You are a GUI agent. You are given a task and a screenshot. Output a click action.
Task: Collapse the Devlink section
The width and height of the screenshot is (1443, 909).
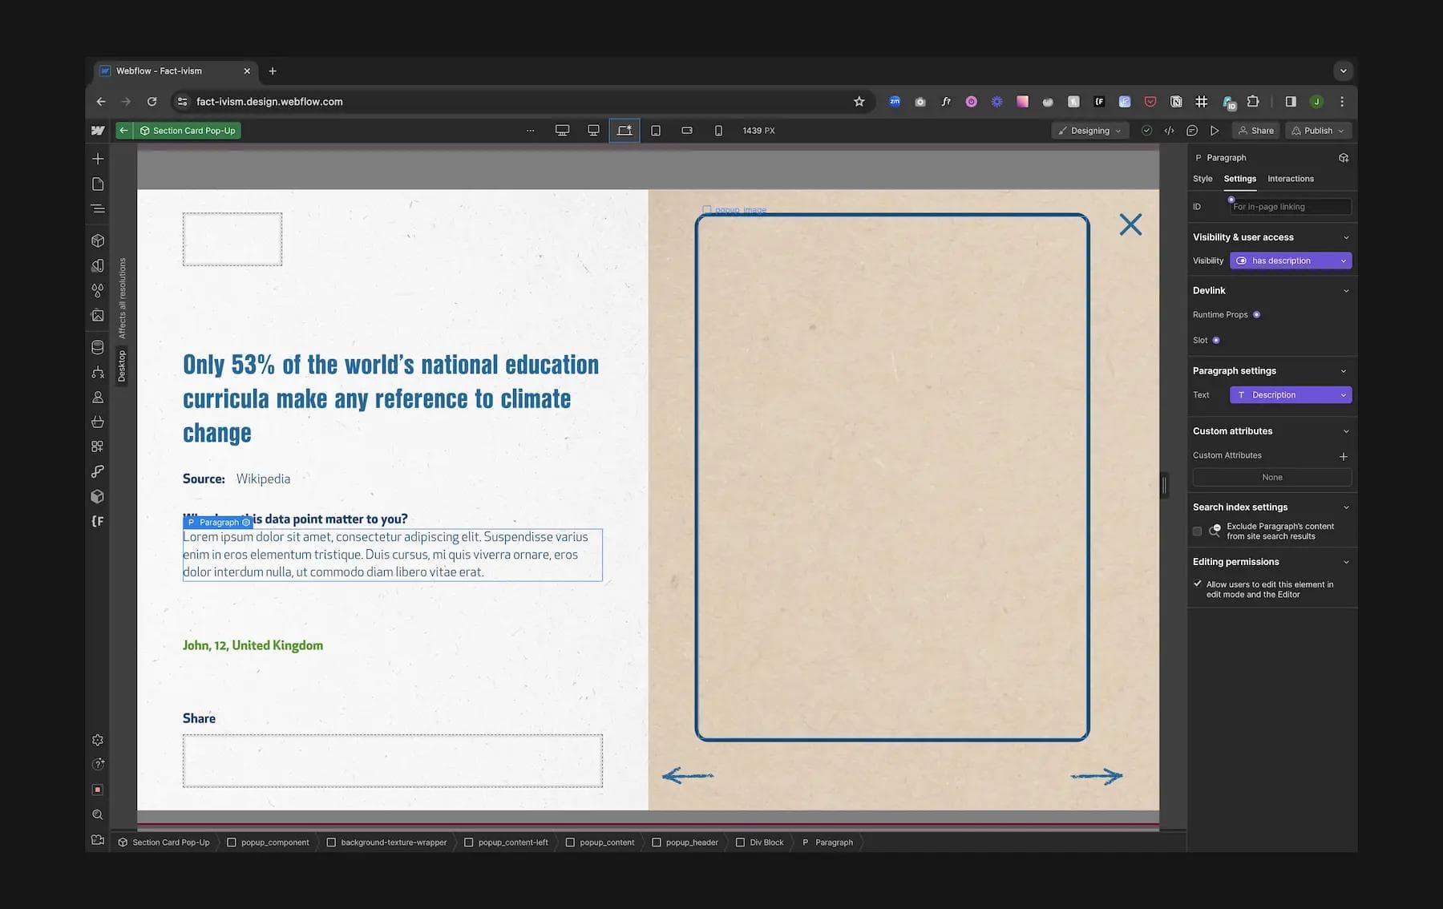pyautogui.click(x=1345, y=290)
